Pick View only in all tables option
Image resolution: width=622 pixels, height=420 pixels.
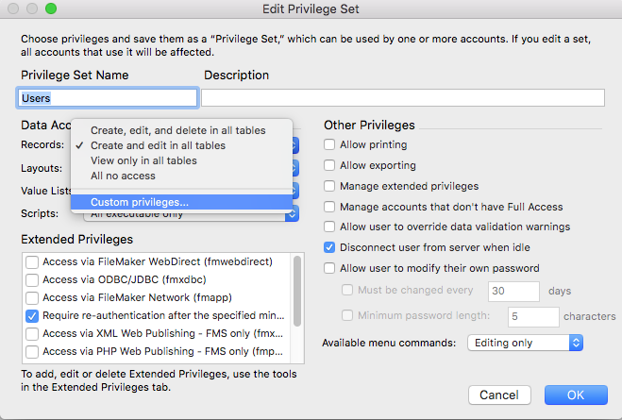click(143, 160)
